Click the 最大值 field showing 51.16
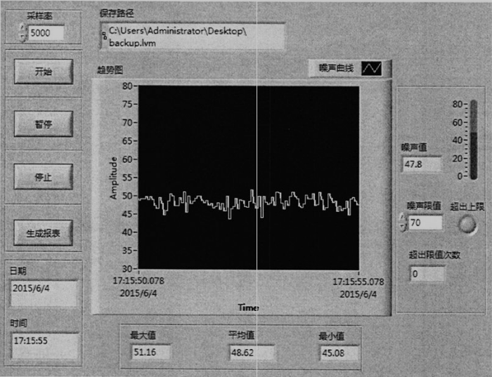This screenshot has height=377, width=492. (x=150, y=351)
